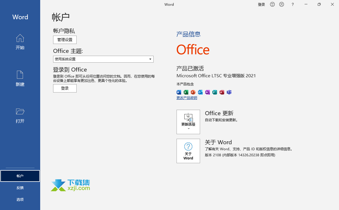
Task: Click the 产品信息 heading
Action: click(189, 34)
